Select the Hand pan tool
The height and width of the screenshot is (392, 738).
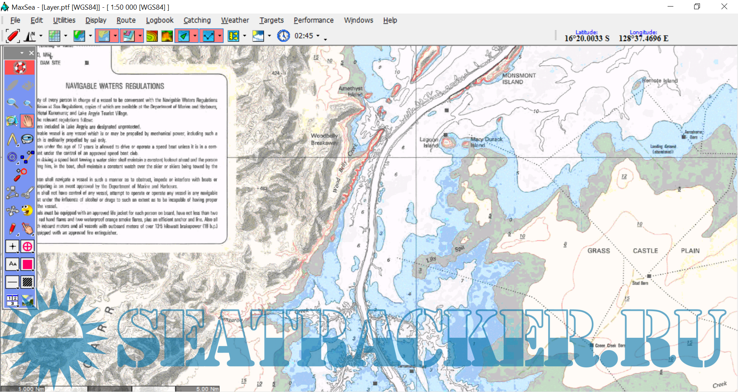[x=27, y=121]
